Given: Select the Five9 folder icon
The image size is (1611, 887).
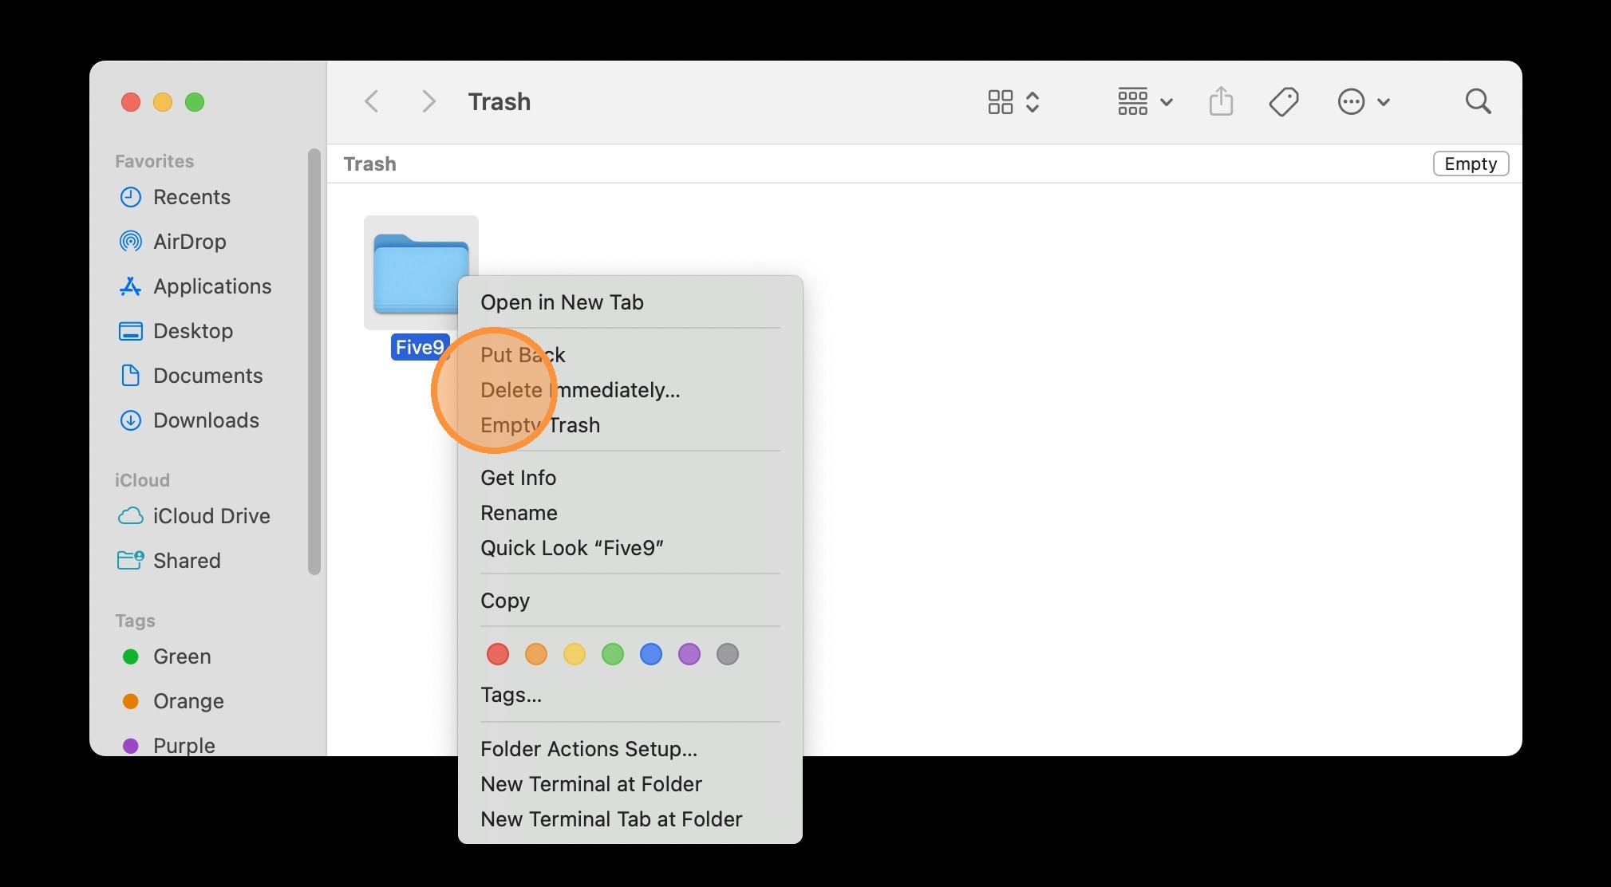Looking at the screenshot, I should pos(421,273).
